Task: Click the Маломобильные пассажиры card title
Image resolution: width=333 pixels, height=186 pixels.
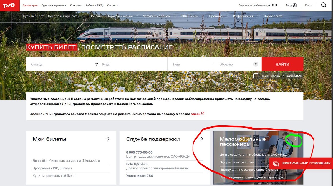Action: pos(243,142)
